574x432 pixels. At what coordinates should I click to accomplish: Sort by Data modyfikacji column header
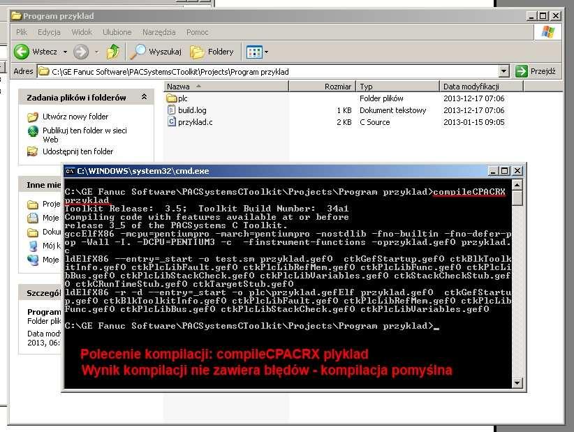pos(481,87)
